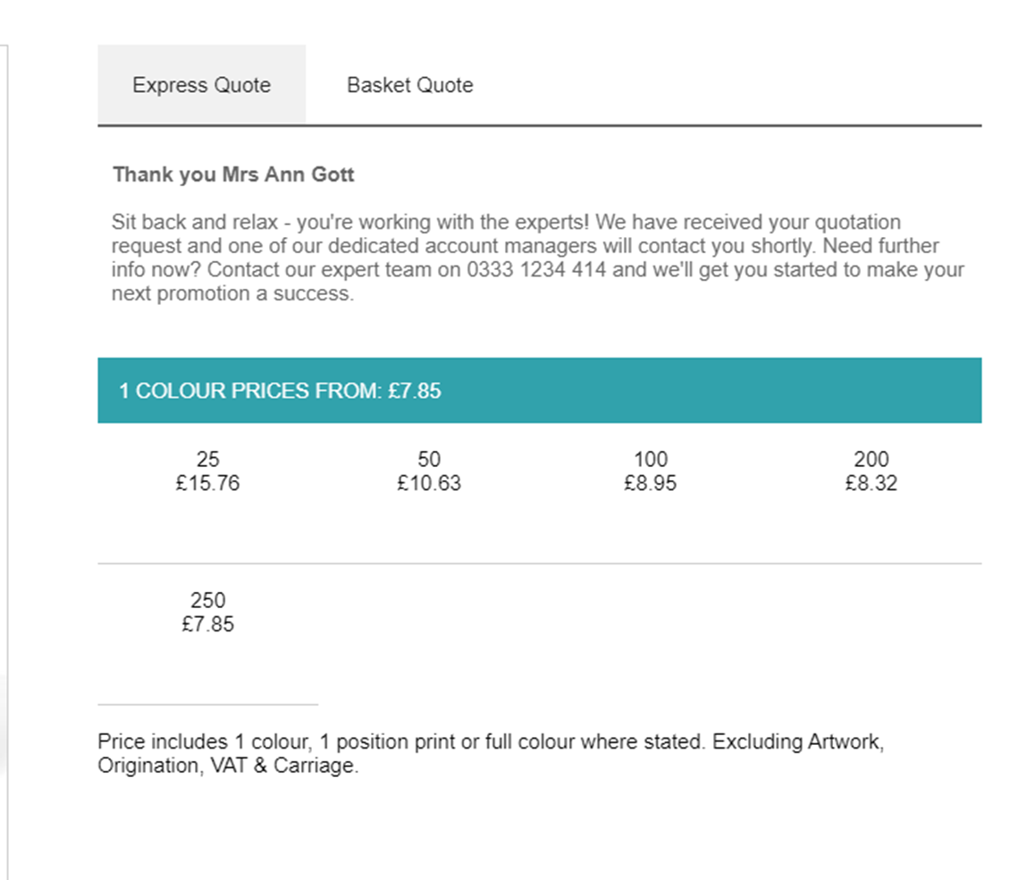Screen dimensions: 1035x880
Task: Switch to the Basket Quote tab
Action: click(x=409, y=85)
